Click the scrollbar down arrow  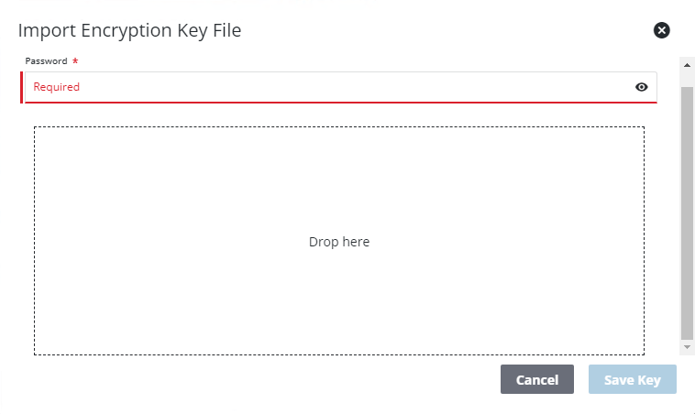pyautogui.click(x=687, y=347)
